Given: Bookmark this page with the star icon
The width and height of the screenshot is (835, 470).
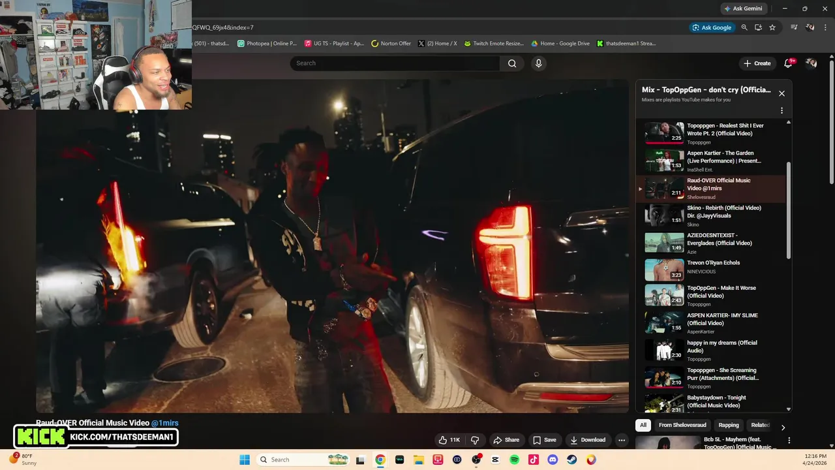Looking at the screenshot, I should click(x=772, y=27).
